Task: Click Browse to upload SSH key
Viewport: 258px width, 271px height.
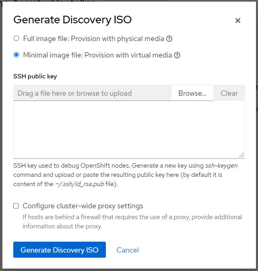Action: [192, 93]
